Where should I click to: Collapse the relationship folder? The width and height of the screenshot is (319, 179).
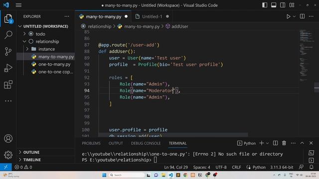click(24, 42)
